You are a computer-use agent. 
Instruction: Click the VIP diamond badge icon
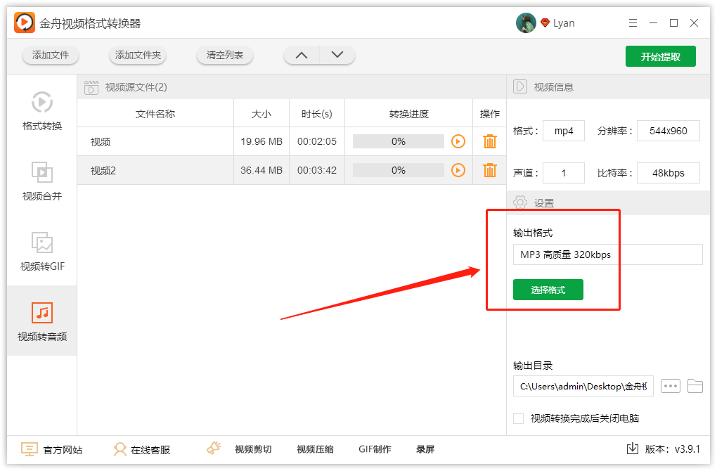[x=545, y=22]
